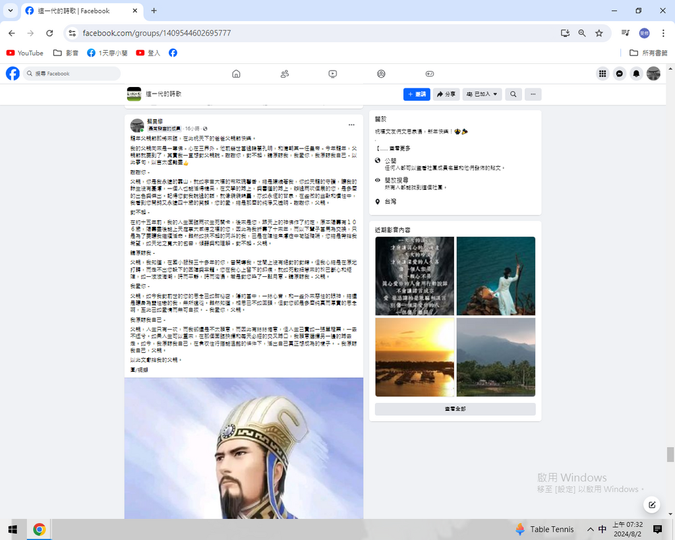Screen dimensions: 675x540
Task: Open Facebook Home icon in top navigation
Action: point(236,74)
